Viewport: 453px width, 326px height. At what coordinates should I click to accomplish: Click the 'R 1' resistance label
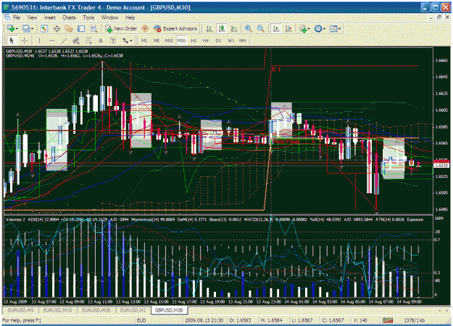[x=276, y=70]
